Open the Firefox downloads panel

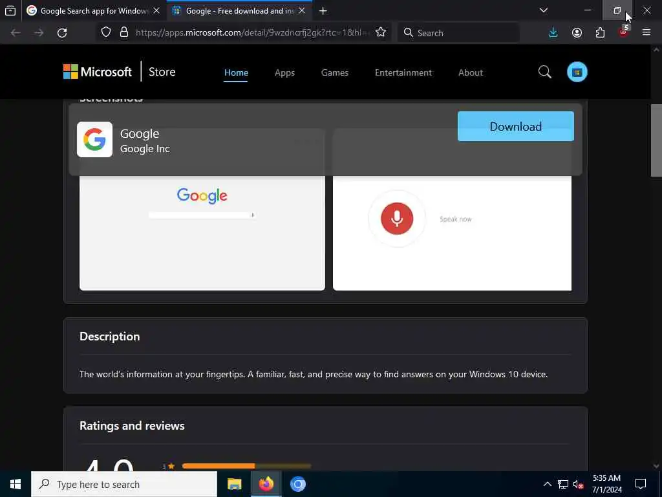(553, 32)
